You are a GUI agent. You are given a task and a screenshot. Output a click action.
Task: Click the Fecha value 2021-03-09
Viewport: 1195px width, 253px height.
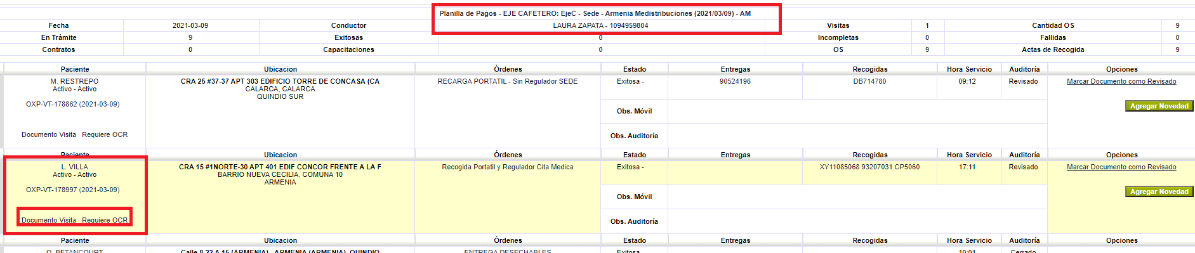point(190,25)
